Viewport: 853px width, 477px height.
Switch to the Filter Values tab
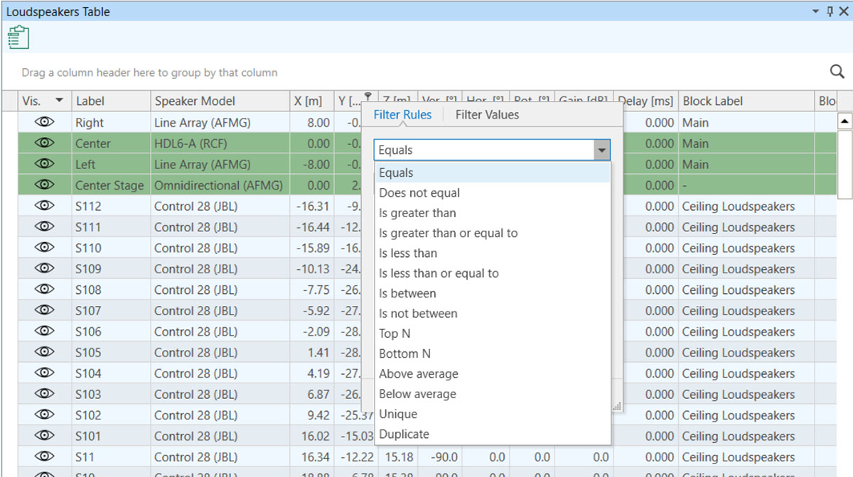click(x=487, y=114)
